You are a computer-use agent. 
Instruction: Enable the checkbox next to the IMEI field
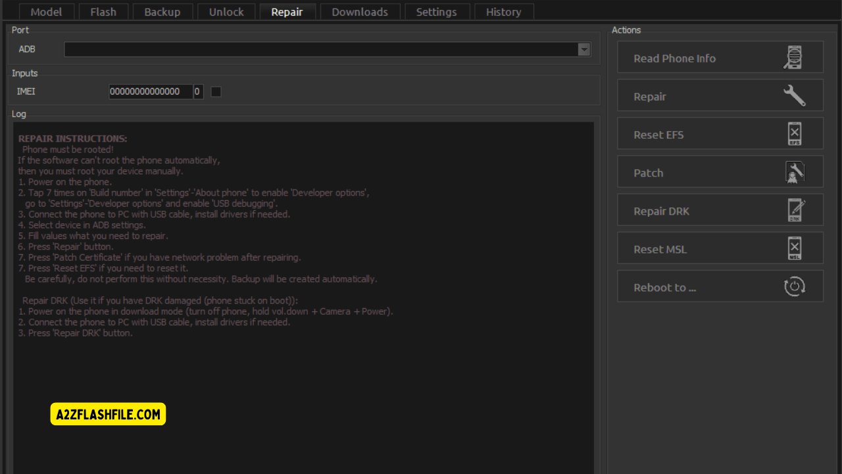[x=216, y=92]
